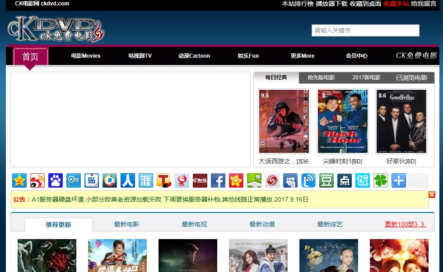This screenshot has height=272, width=443.
Task: Click the 首页 home button
Action: [30, 57]
